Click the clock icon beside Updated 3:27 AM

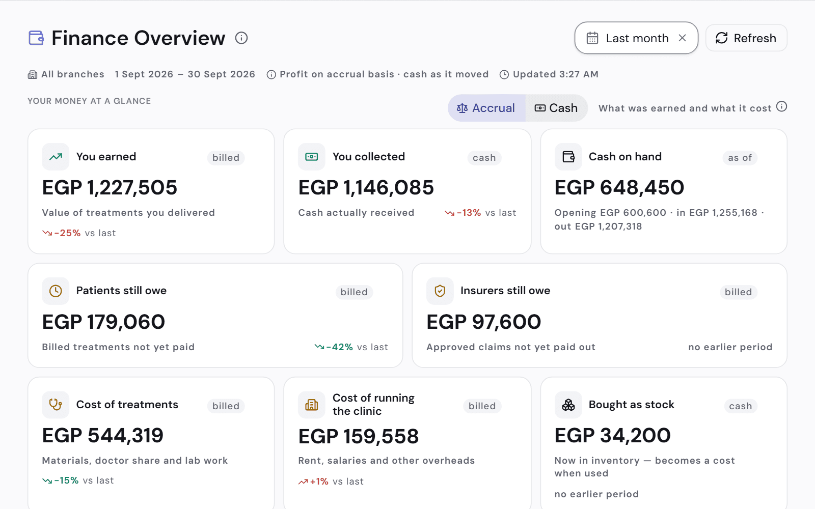[x=504, y=75]
